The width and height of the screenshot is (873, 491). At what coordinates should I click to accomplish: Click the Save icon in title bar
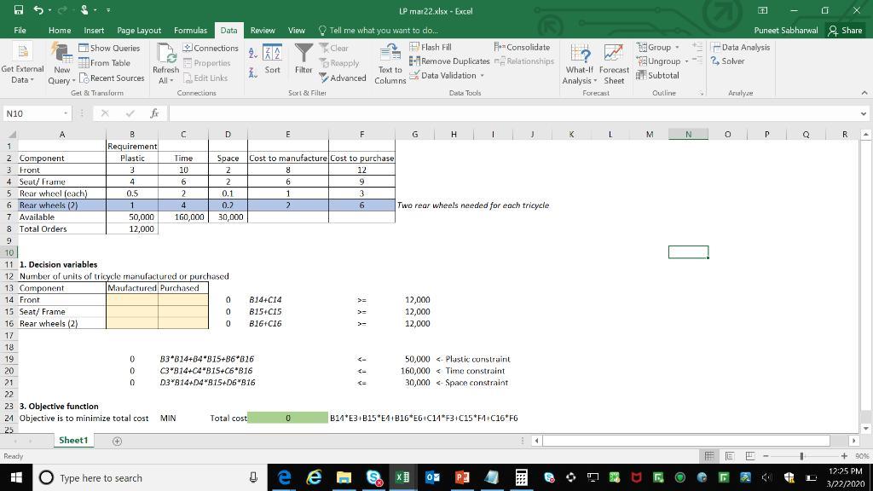(x=18, y=11)
